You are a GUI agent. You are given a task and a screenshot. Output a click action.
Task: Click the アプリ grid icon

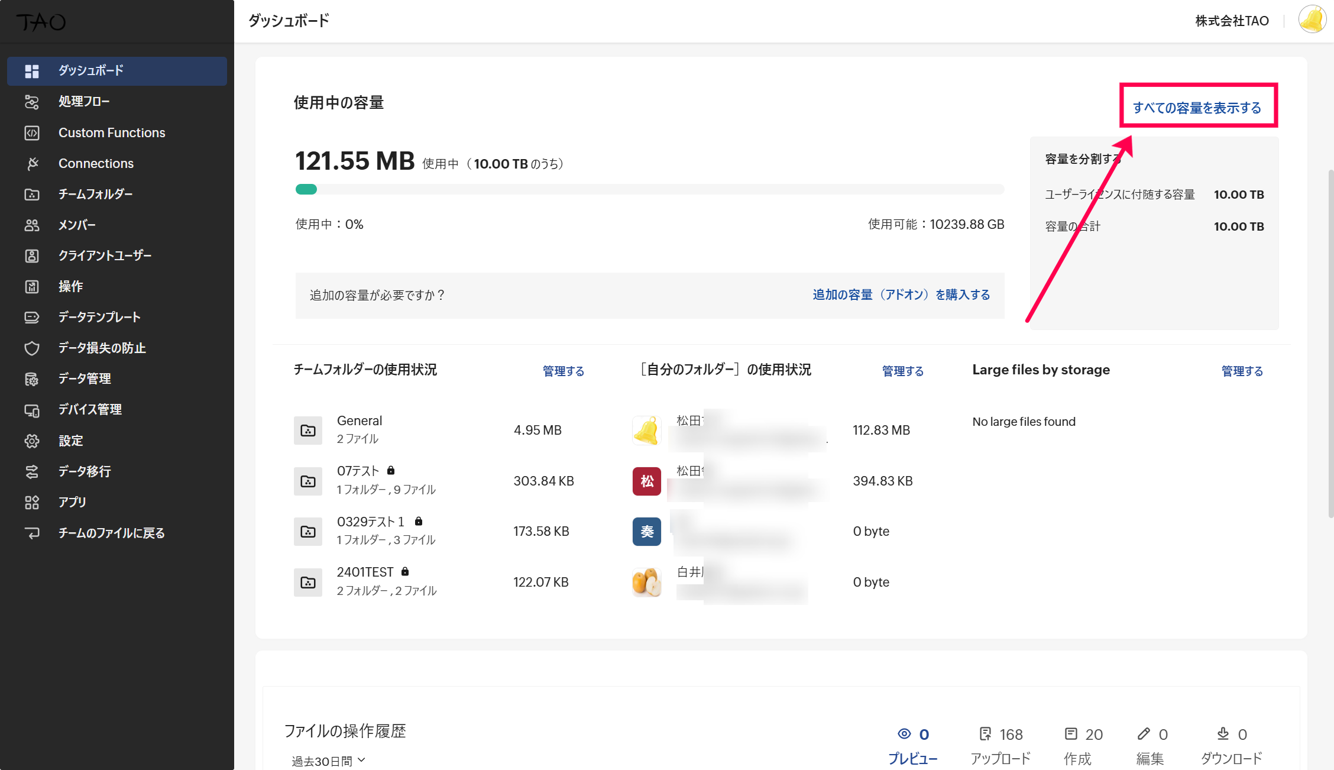tap(32, 502)
